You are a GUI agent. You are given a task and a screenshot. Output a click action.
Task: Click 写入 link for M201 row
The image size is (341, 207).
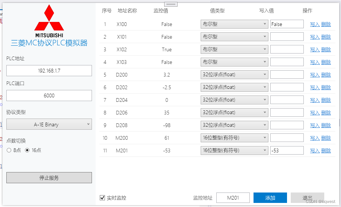pyautogui.click(x=315, y=150)
